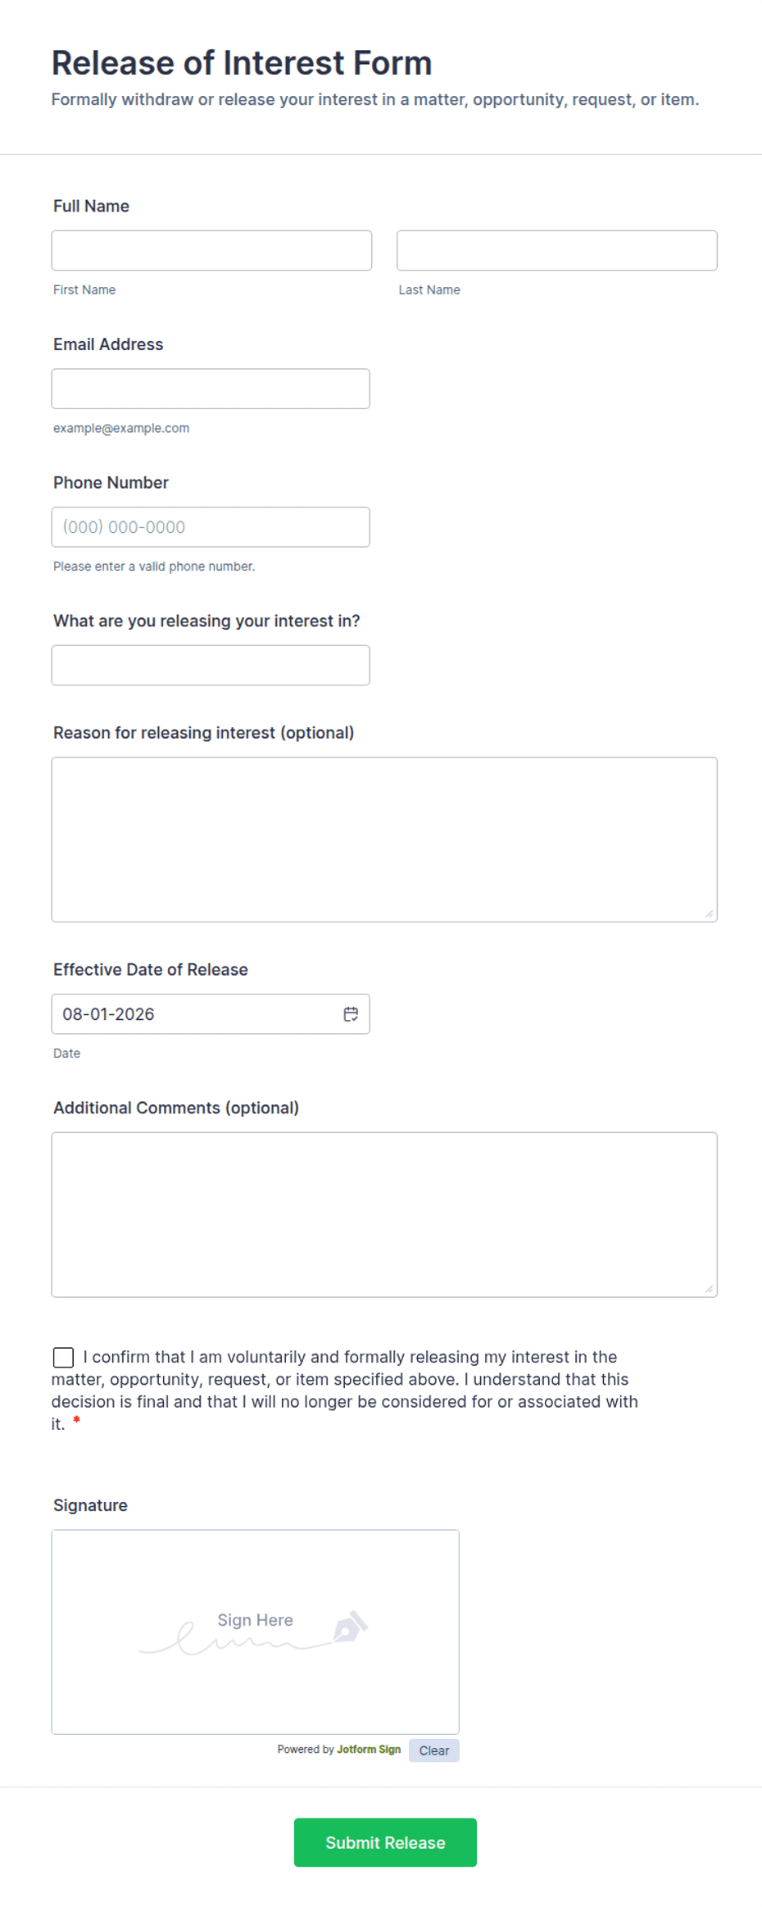
Task: Focus the Email Address field
Action: coord(211,389)
